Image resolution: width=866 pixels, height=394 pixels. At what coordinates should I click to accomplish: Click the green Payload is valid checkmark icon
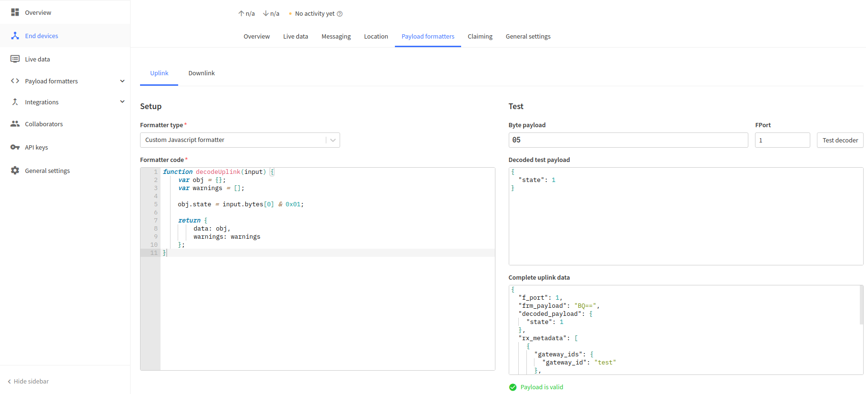coord(513,387)
